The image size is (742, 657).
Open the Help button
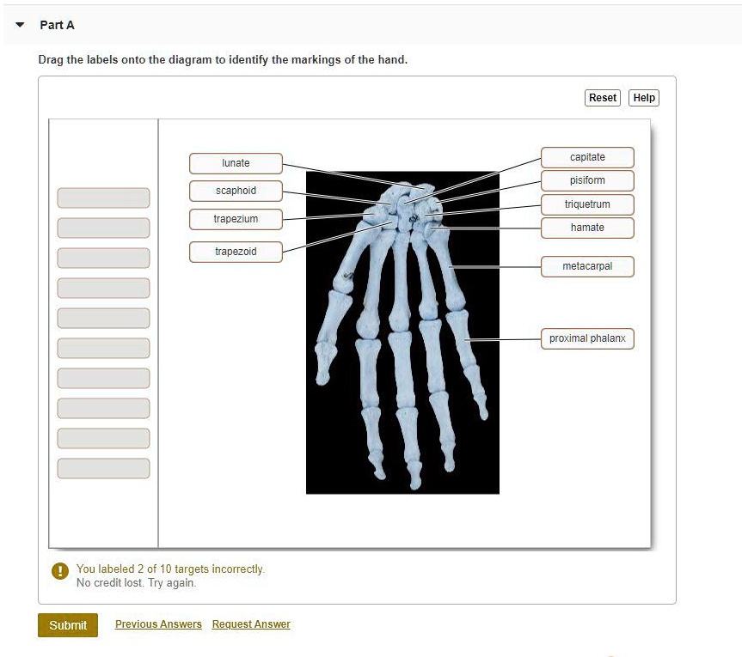click(x=644, y=98)
